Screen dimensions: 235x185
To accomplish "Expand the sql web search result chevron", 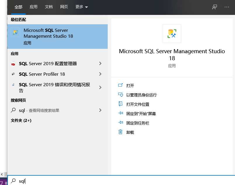I will tap(100, 110).
